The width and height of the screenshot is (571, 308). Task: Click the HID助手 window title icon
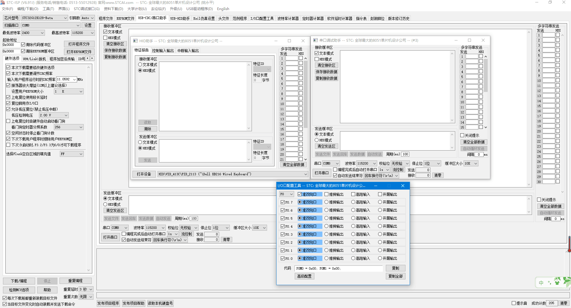pyautogui.click(x=135, y=41)
